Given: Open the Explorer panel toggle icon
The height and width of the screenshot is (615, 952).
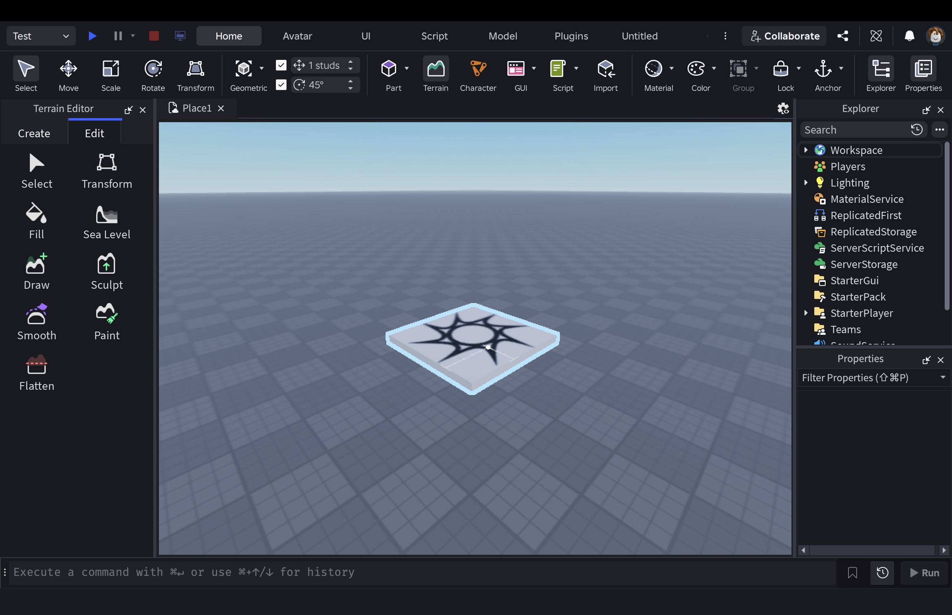Looking at the screenshot, I should coord(881,75).
